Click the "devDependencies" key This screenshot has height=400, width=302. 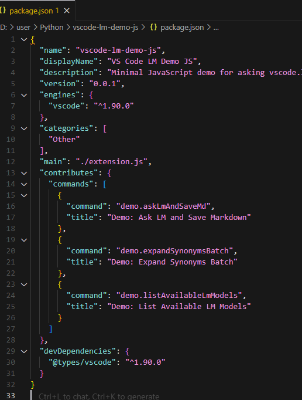coord(78,351)
